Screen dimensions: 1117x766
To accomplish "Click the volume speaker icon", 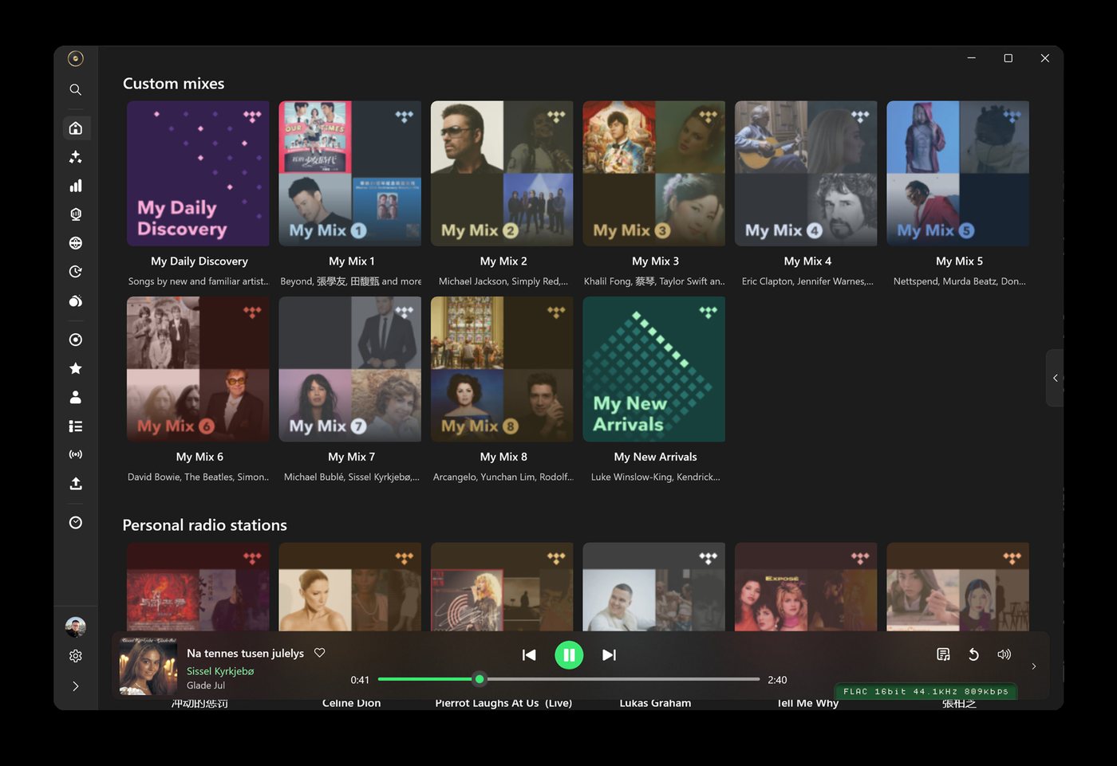I will coord(1004,654).
